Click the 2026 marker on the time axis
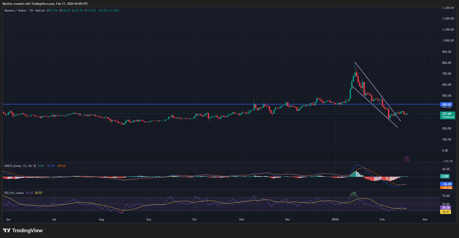This screenshot has height=238, width=459. (x=335, y=219)
